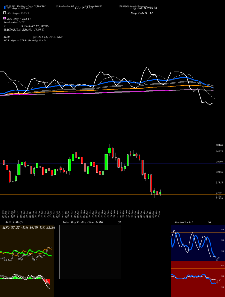Click the CL: 212.50 closing price text

tap(84, 8)
